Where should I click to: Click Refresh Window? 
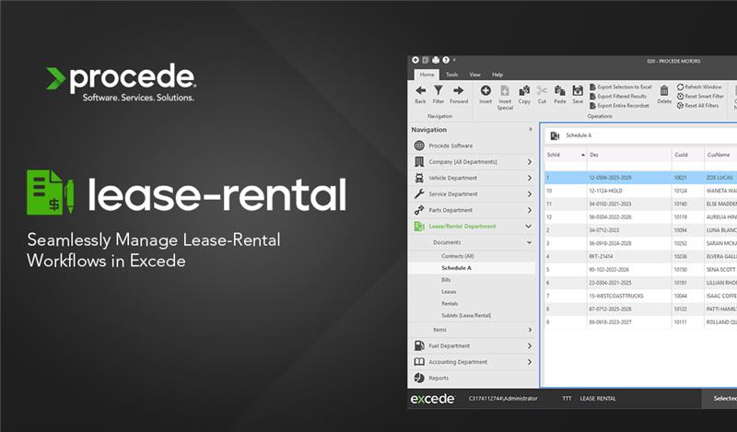[699, 87]
